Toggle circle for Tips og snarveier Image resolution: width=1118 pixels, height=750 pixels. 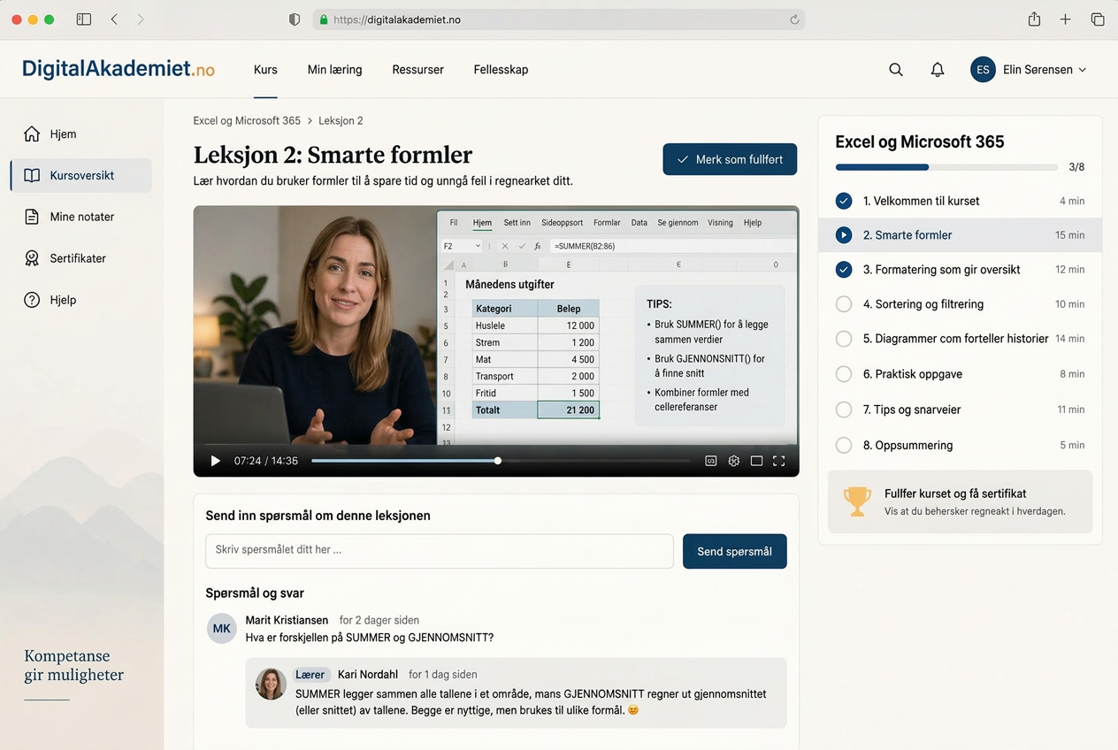pos(844,409)
